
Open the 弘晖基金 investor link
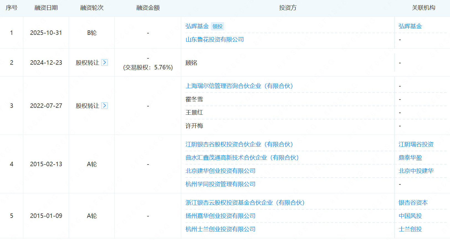[x=197, y=26]
